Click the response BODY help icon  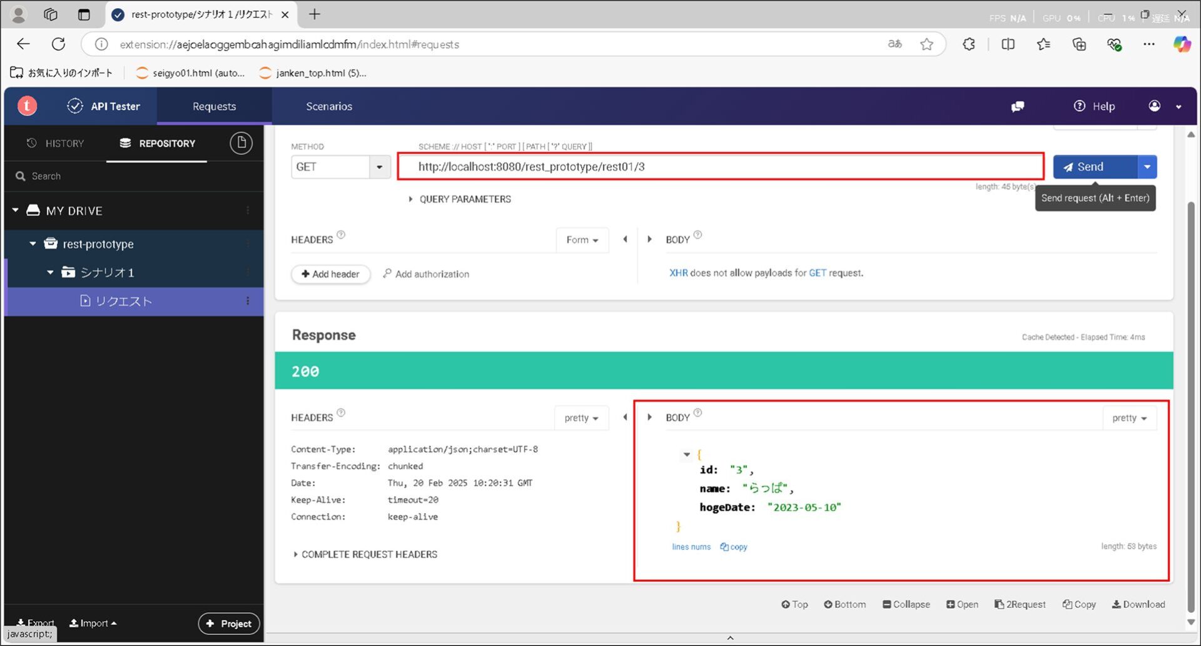698,413
